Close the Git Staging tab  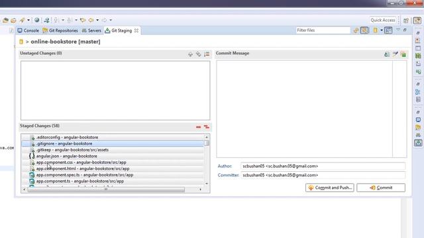136,30
